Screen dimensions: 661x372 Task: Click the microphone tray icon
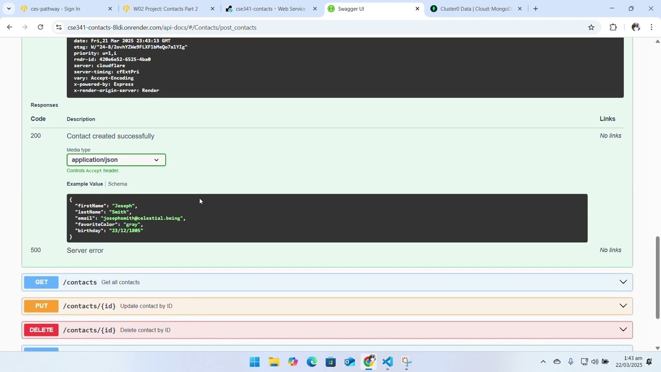pyautogui.click(x=571, y=362)
